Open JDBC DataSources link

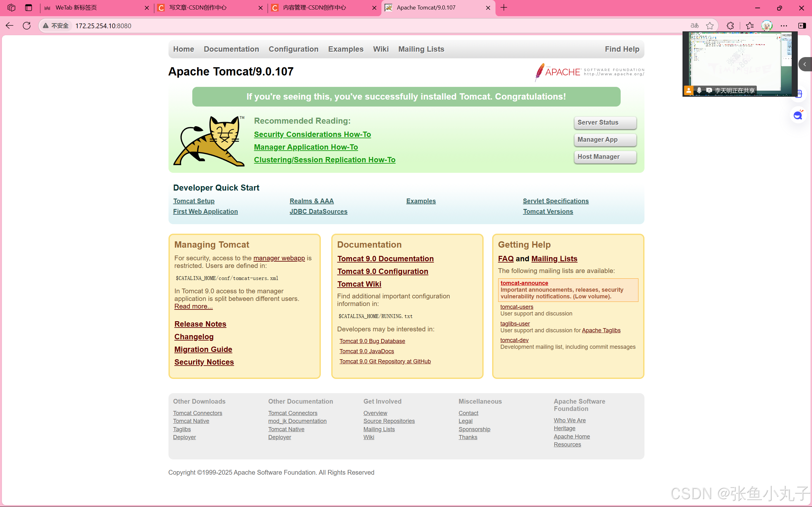[319, 211]
